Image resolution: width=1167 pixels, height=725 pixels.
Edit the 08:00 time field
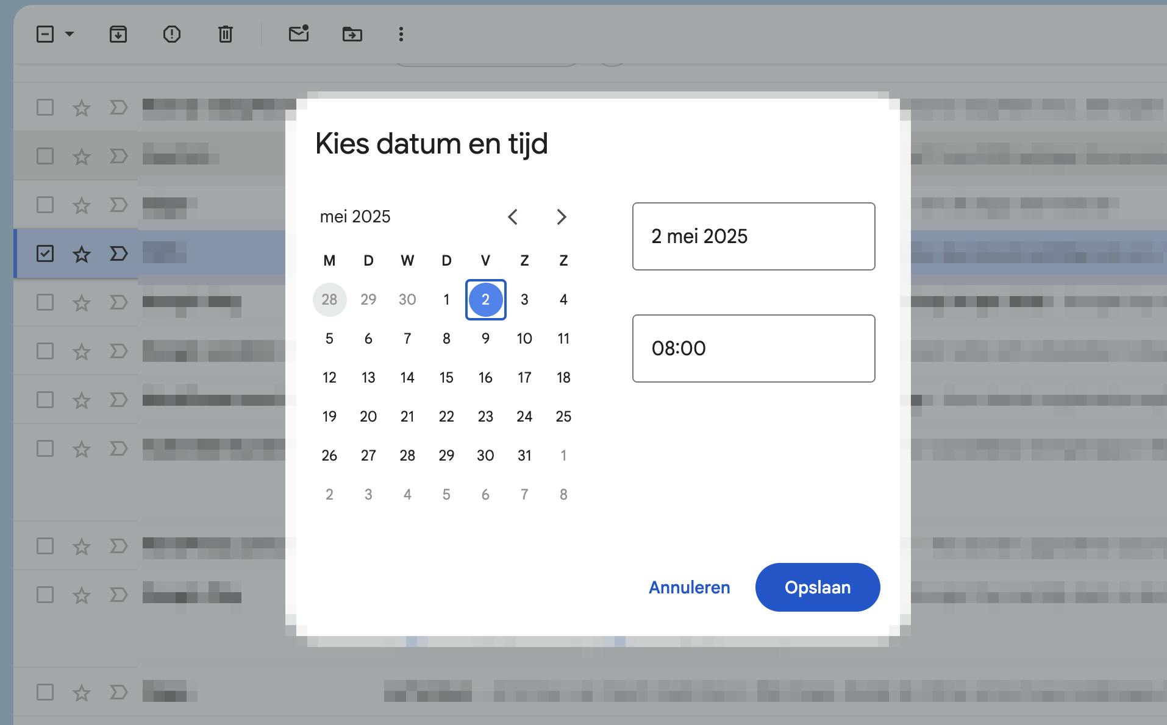point(754,348)
